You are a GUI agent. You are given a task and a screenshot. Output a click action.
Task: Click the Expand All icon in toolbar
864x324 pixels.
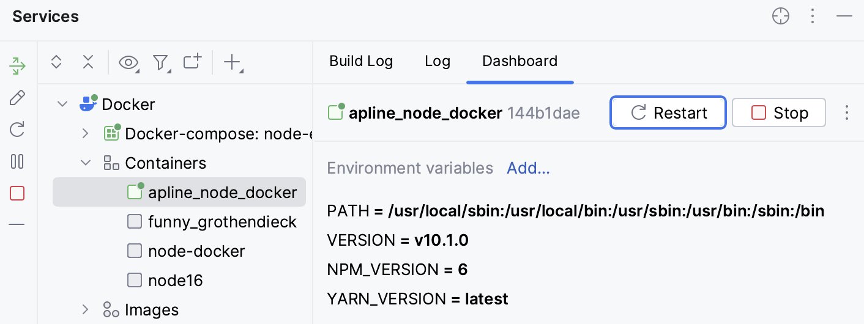point(56,62)
